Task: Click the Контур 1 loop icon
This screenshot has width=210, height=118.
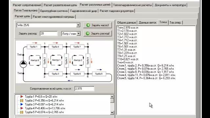Action: 56,60
